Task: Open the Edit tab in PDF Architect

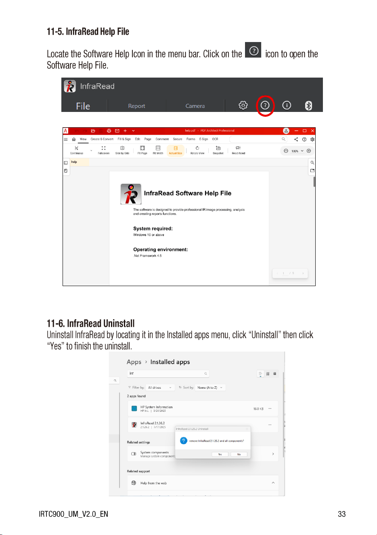Action: coord(138,139)
